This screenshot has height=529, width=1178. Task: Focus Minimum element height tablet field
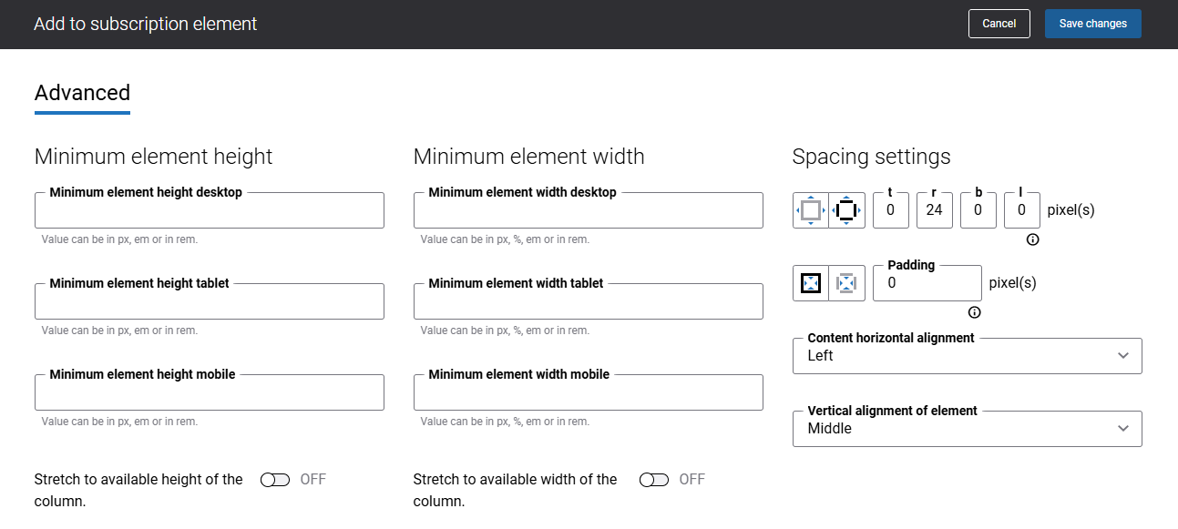click(x=210, y=301)
